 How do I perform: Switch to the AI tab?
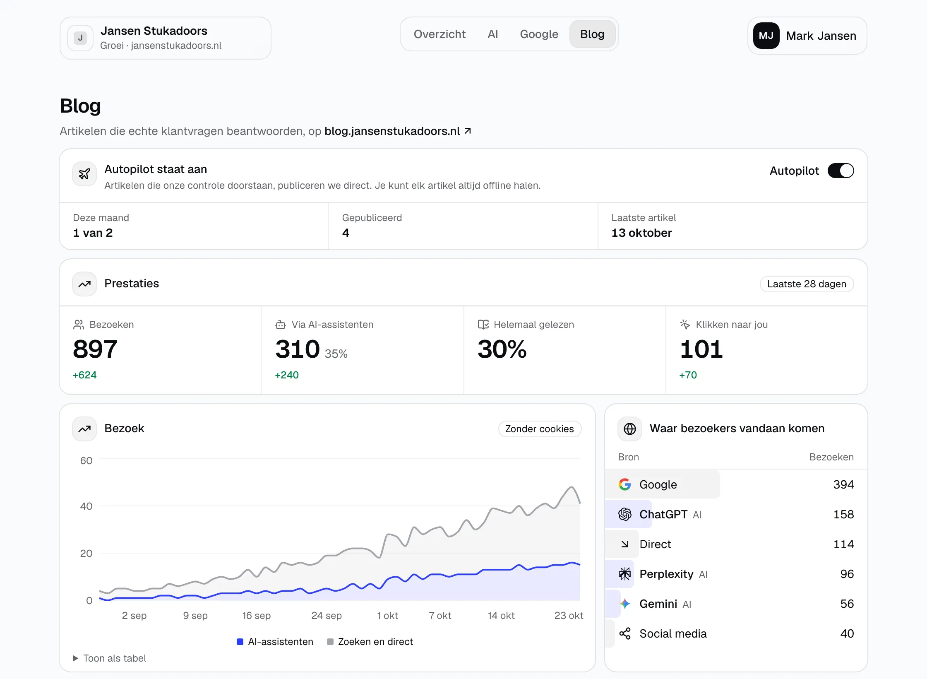pos(493,34)
